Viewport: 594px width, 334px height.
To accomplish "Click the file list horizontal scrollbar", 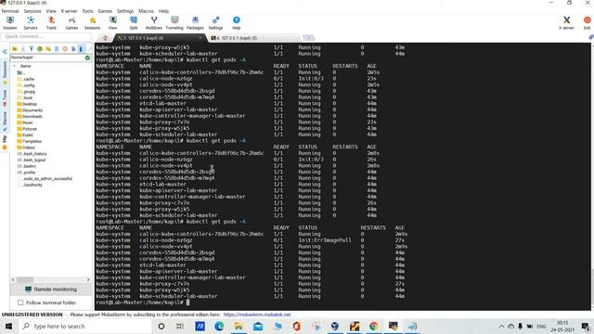I will pyautogui.click(x=51, y=279).
